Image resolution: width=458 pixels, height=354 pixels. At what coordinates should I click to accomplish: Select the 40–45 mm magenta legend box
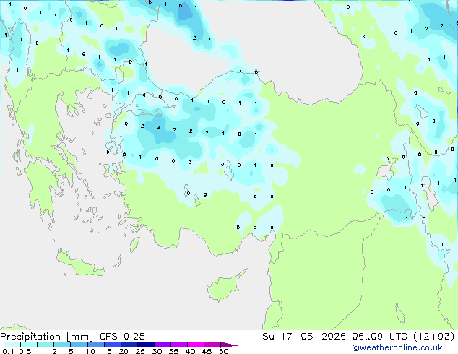click(x=196, y=345)
